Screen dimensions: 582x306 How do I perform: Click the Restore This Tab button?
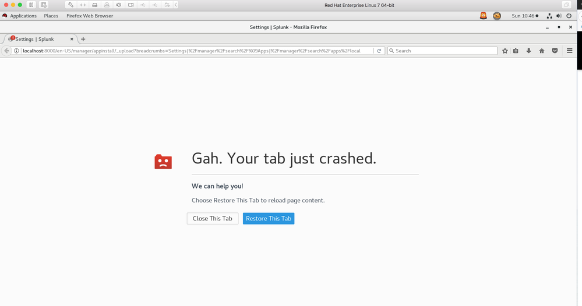coord(269,219)
